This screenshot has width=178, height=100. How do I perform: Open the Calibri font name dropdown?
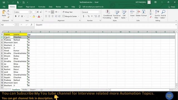29,12
